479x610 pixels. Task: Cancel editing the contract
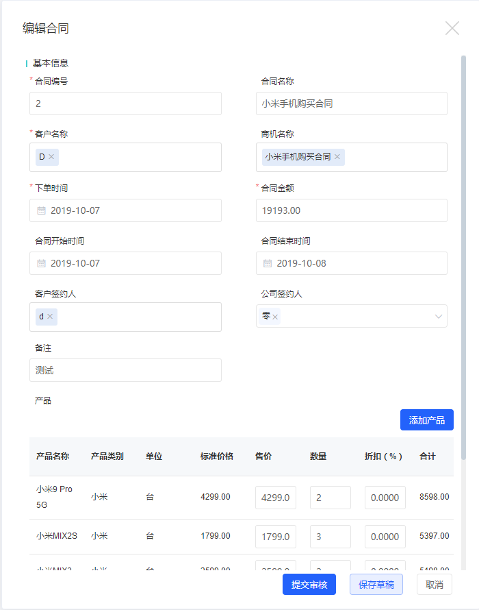[435, 585]
